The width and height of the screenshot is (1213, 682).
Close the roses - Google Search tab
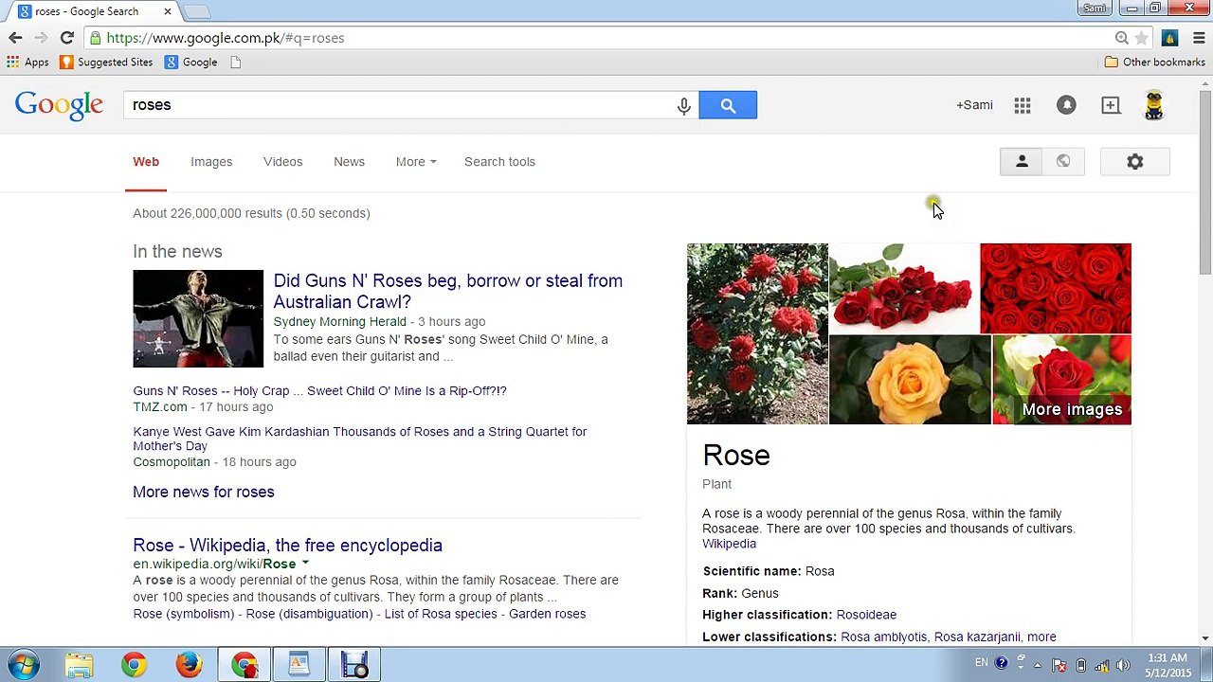[x=168, y=11]
